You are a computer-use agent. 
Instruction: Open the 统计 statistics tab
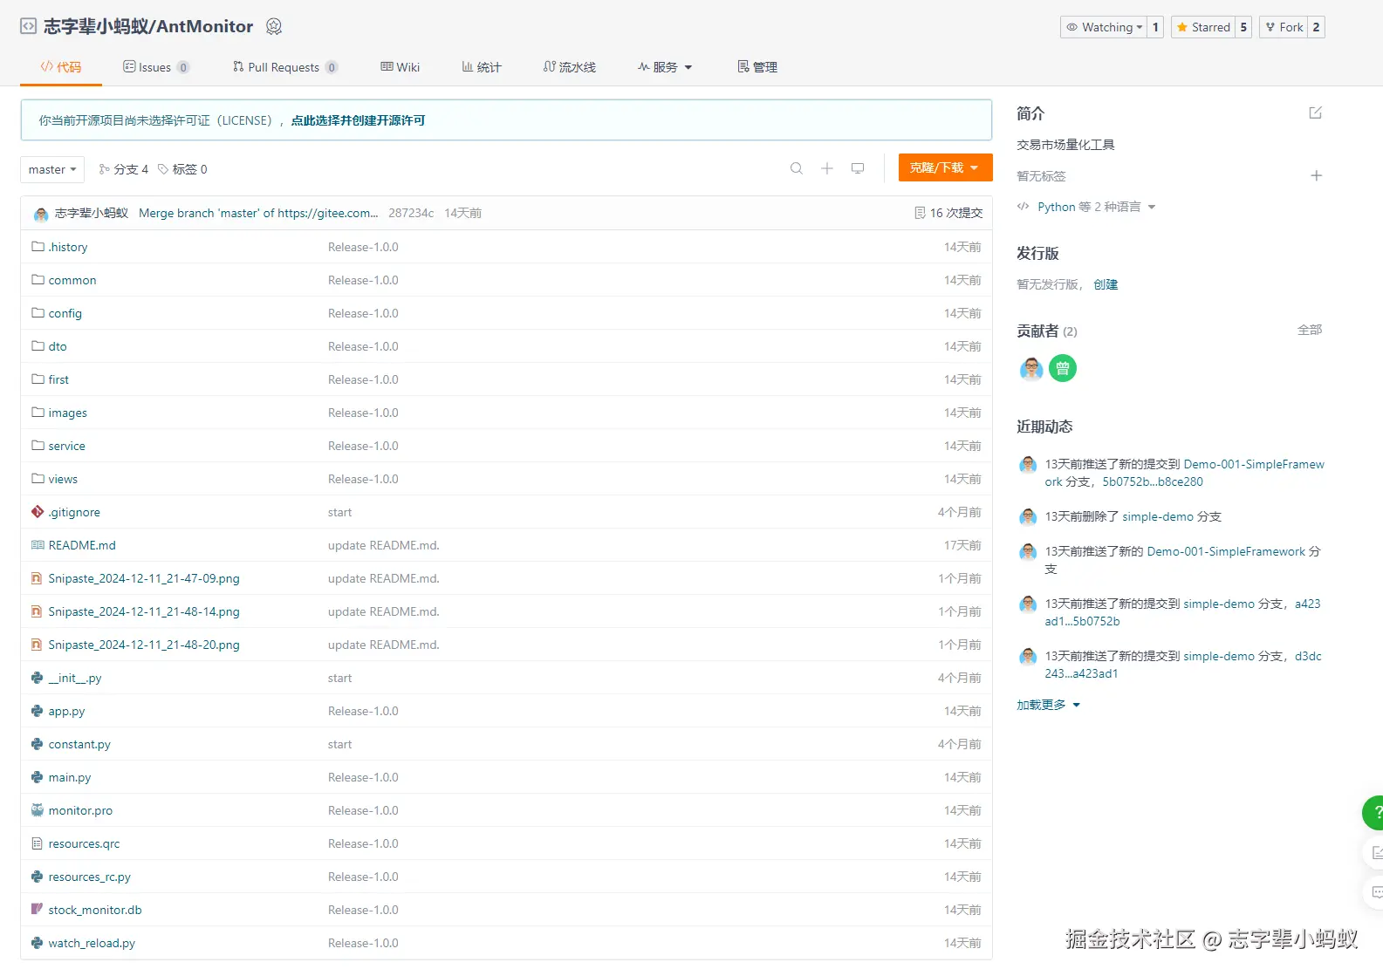[x=482, y=67]
